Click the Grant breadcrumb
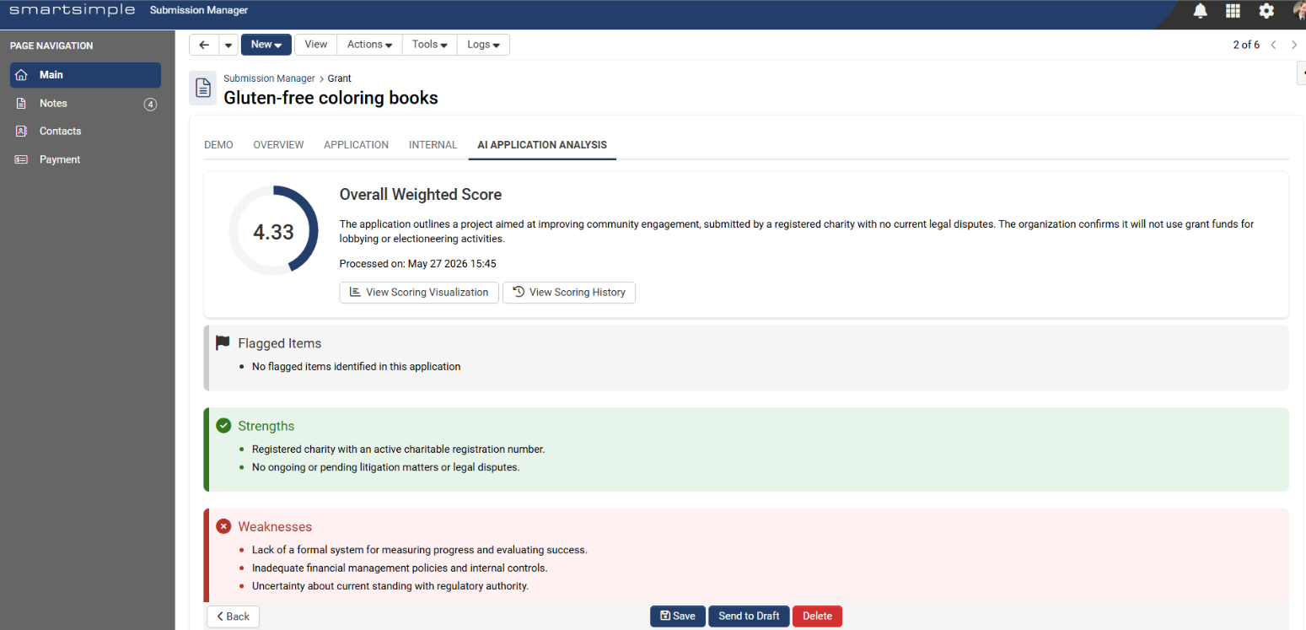This screenshot has height=630, width=1306. 339,78
